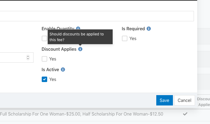Click the Yes label under Is Active
210x124 pixels.
(x=53, y=79)
